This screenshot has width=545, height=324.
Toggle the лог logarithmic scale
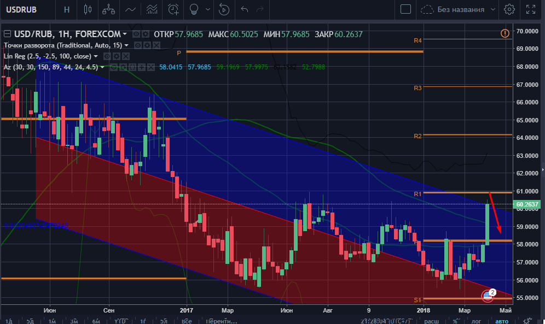pyautogui.click(x=476, y=321)
